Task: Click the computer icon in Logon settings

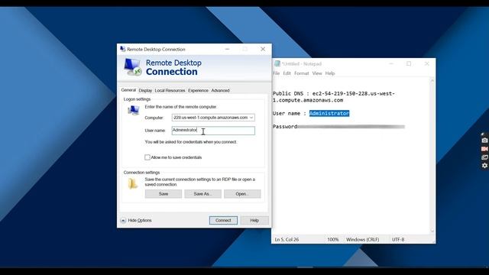Action: [134, 110]
